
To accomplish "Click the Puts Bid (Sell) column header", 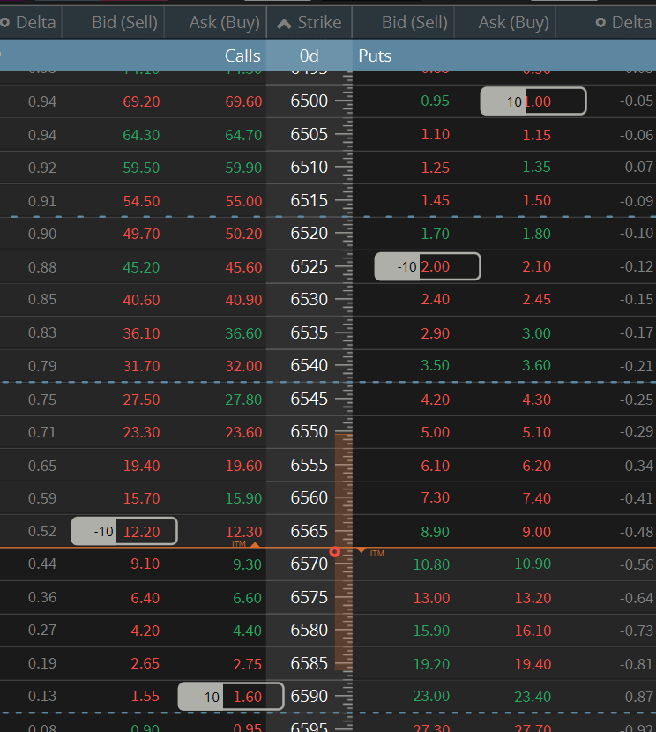I will [x=414, y=22].
